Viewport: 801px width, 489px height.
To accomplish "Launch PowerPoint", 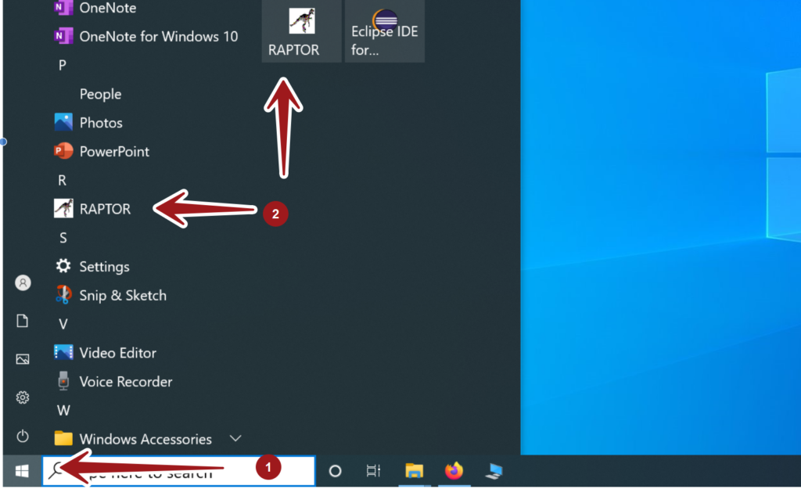I will pos(114,151).
